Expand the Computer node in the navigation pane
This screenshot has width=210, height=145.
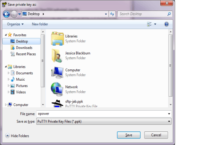[6, 105]
